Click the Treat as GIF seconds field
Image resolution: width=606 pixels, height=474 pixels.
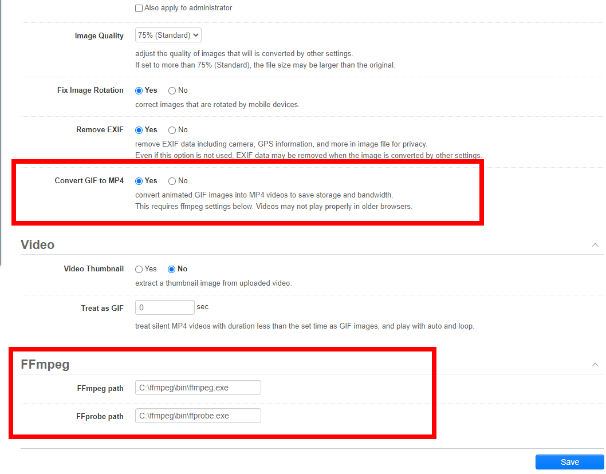tap(164, 307)
